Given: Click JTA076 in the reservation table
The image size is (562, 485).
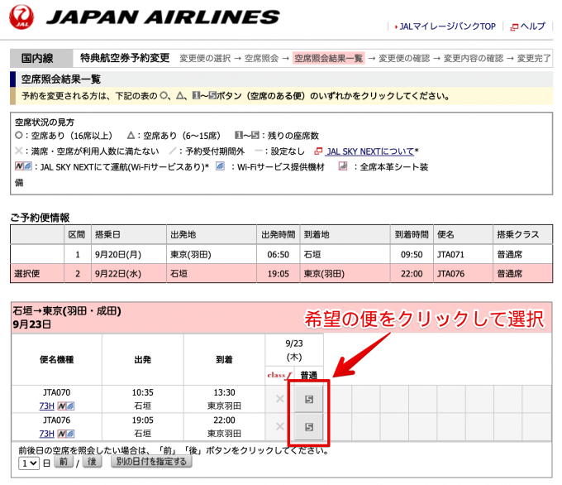Looking at the screenshot, I should [x=450, y=274].
